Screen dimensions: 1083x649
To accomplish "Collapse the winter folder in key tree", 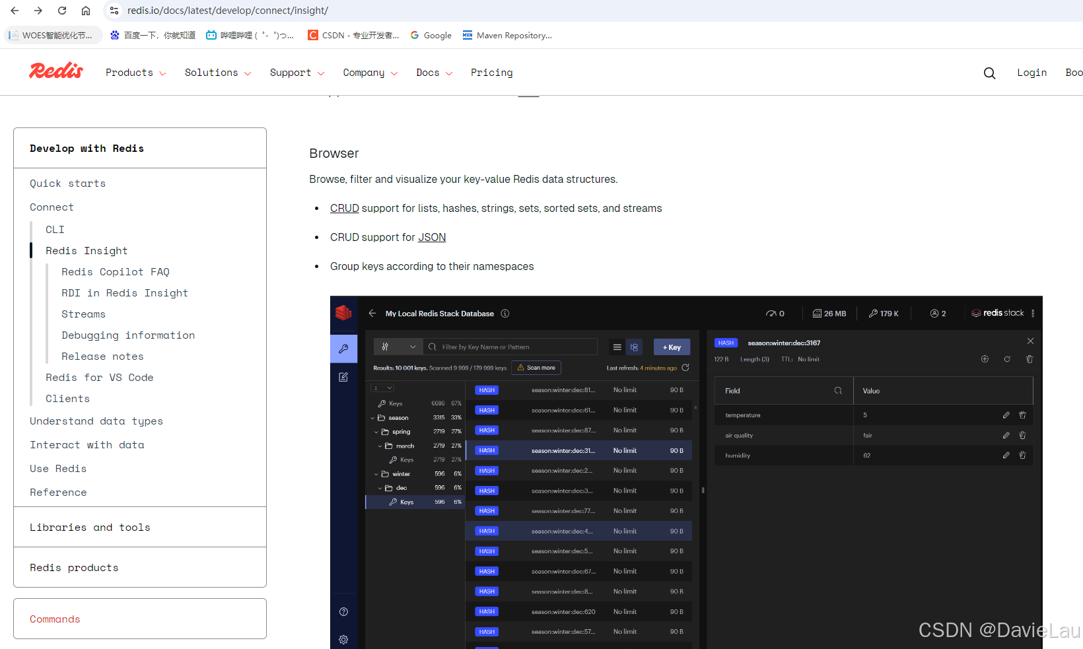I will tap(376, 474).
